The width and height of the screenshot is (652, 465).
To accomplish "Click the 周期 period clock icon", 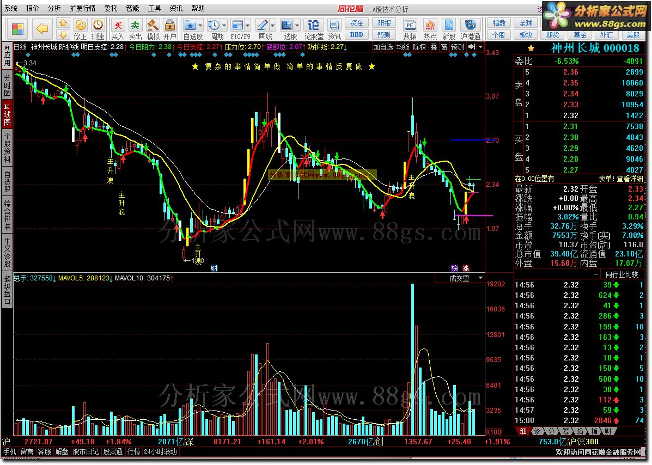I will point(214,26).
